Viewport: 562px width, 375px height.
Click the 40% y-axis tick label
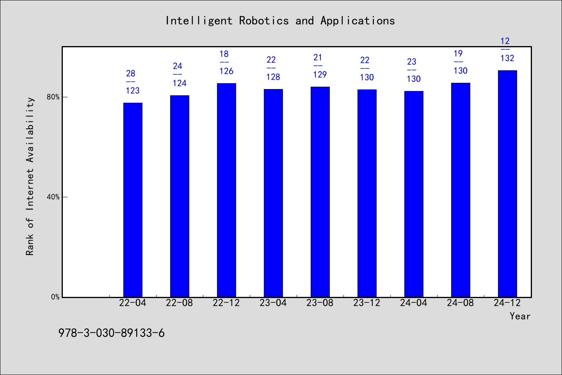pyautogui.click(x=53, y=197)
